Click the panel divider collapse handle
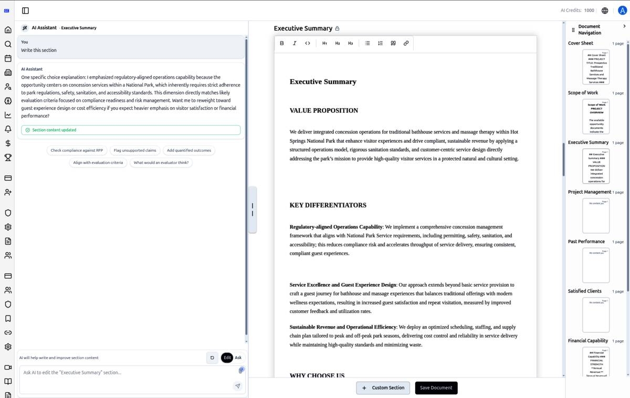 pos(252,210)
